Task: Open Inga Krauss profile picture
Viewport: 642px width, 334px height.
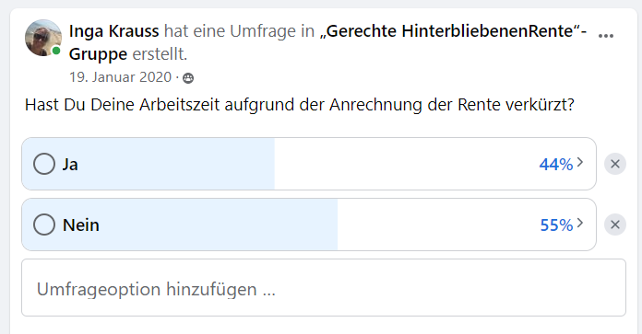Action: (43, 38)
